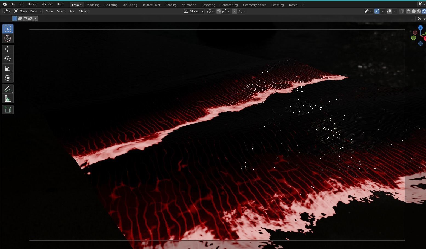Expand gizmo options dropdown arrow
Image resolution: width=426 pixels, height=249 pixels.
coord(382,11)
